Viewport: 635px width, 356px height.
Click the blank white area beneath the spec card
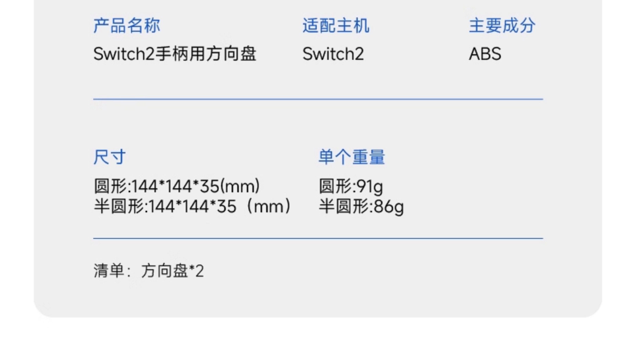pos(317,338)
